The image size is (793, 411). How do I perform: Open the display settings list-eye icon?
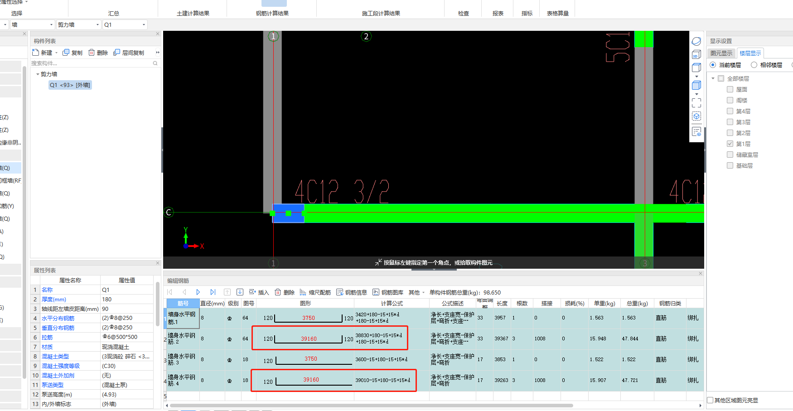coord(696,132)
